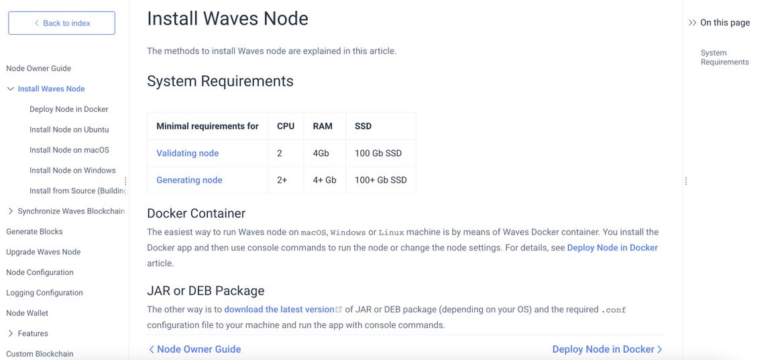Jump to System Requirements in page outline
The image size is (778, 360).
725,58
